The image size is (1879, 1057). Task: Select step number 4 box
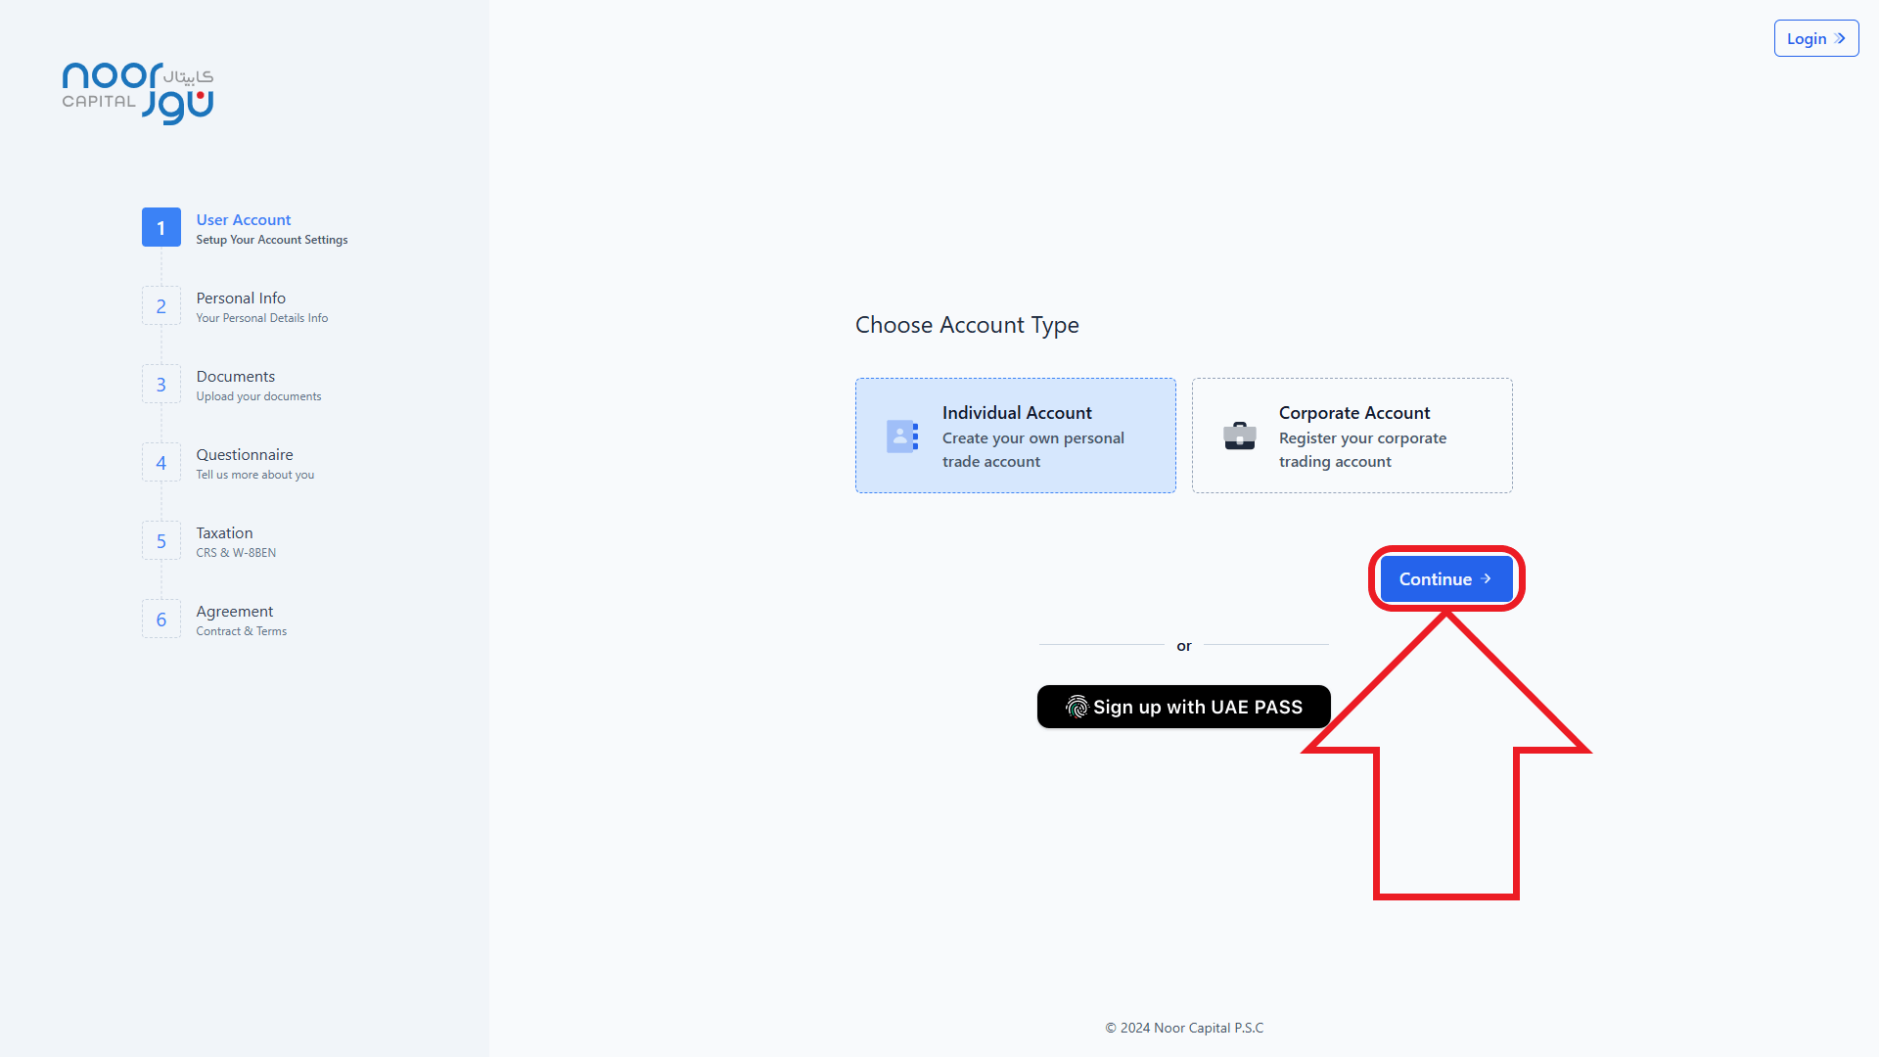point(161,462)
